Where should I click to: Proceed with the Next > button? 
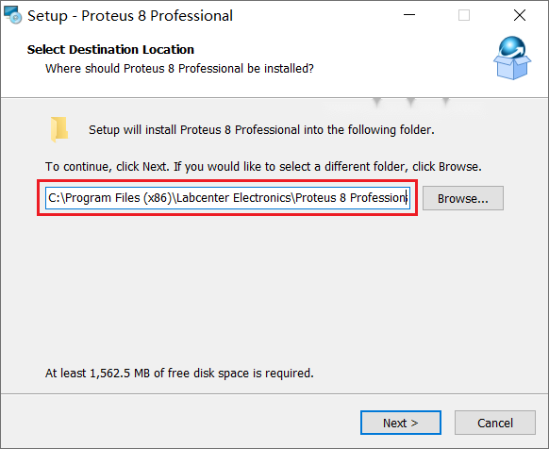[401, 423]
